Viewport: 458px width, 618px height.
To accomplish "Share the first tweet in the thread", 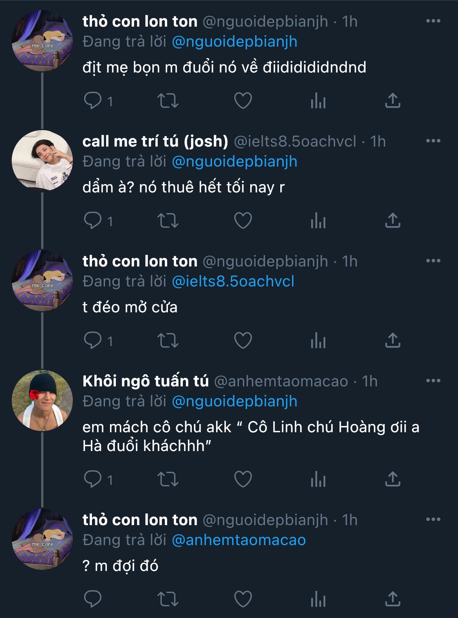I will (x=393, y=101).
